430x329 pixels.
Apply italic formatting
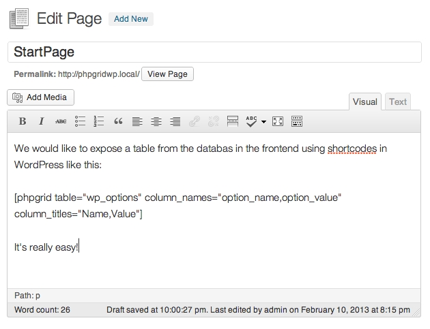[41, 122]
